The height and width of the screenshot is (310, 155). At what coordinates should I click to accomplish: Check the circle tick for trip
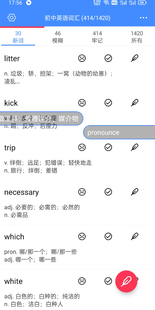tap(108, 147)
